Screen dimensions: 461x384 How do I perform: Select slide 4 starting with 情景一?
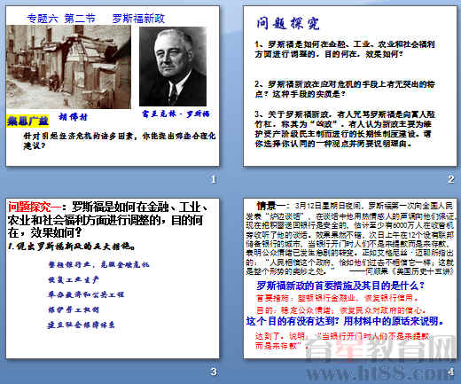pos(349,278)
